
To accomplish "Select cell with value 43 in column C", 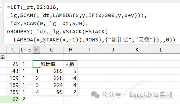I will tap(13, 71).
